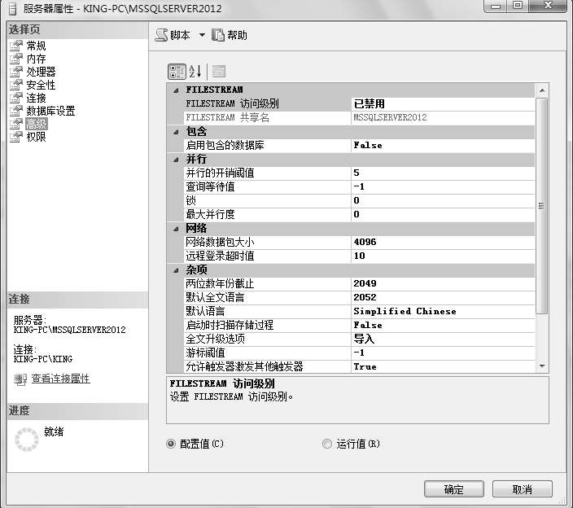Edit 默认全文语言 value 2052
The image size is (573, 508).
[443, 297]
